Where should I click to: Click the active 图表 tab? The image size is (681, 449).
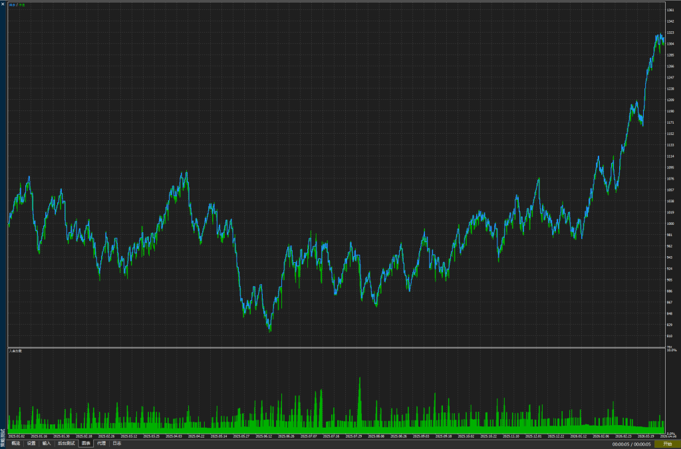coord(86,443)
